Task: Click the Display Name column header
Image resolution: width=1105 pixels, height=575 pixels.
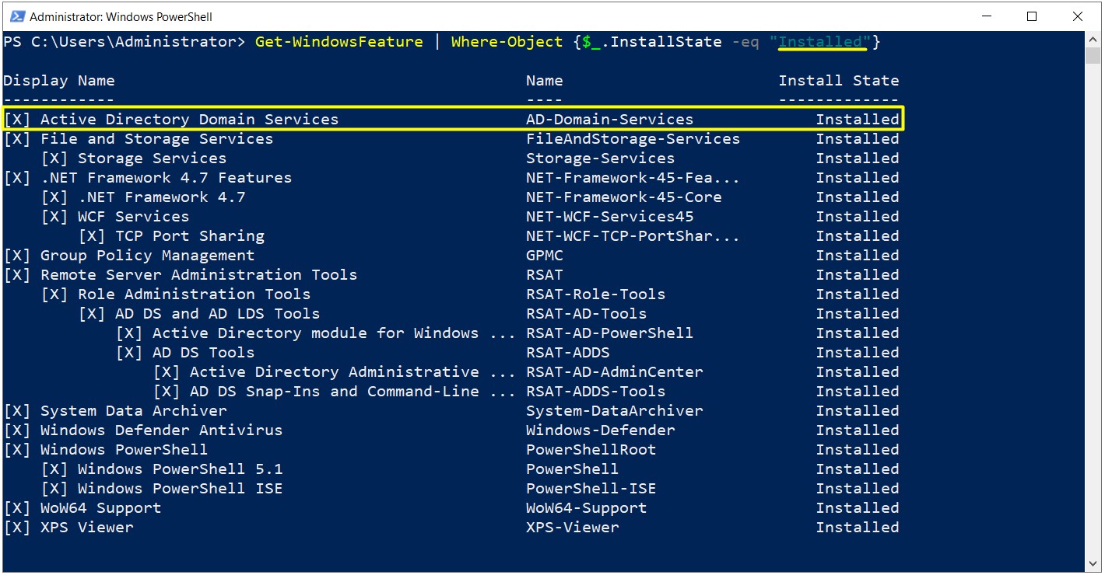Action: [x=59, y=81]
